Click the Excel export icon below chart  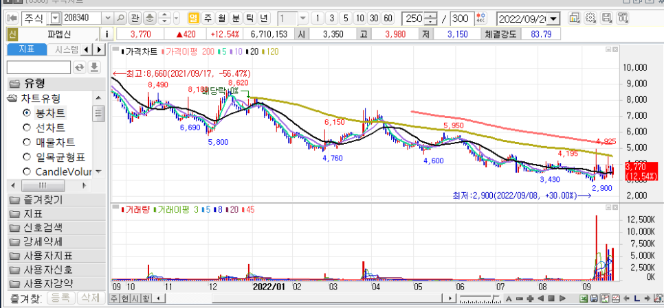coord(584,298)
